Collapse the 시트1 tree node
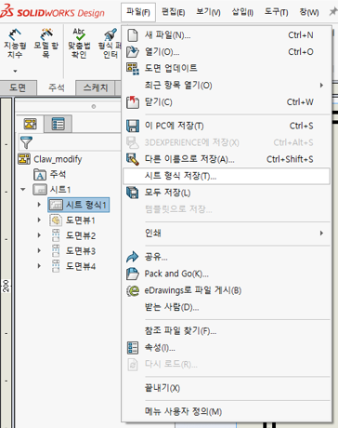338x428 pixels. [23, 189]
